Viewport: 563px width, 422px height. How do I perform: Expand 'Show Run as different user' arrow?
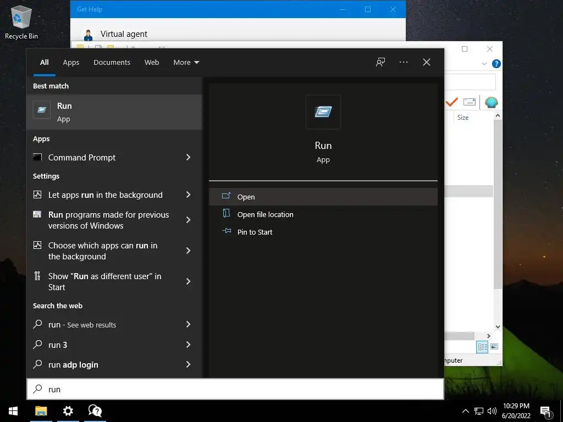coord(188,281)
